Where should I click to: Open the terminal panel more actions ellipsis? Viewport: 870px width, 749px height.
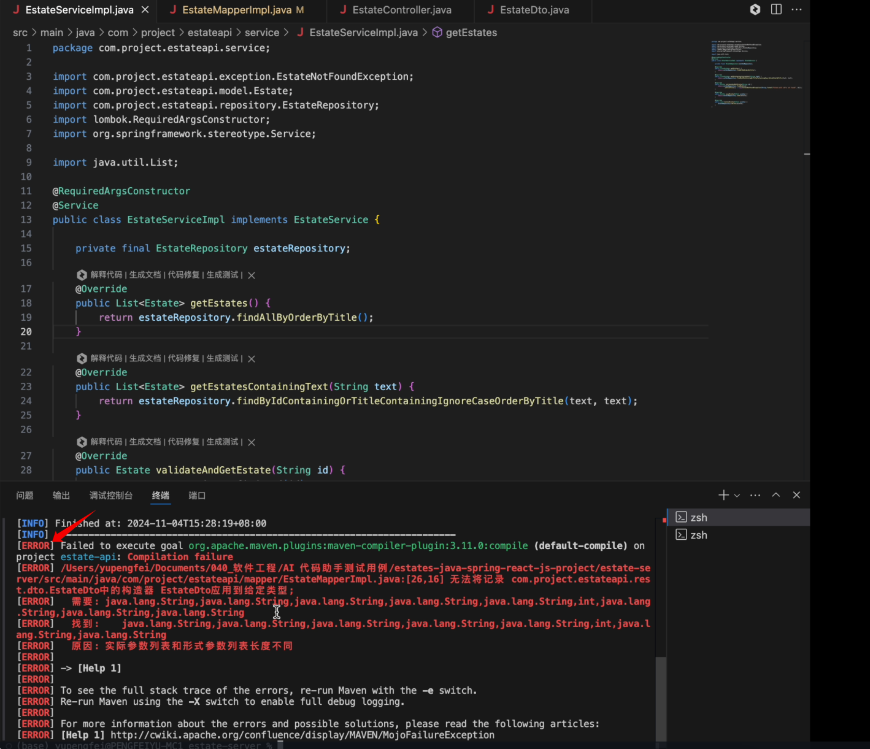(x=755, y=495)
